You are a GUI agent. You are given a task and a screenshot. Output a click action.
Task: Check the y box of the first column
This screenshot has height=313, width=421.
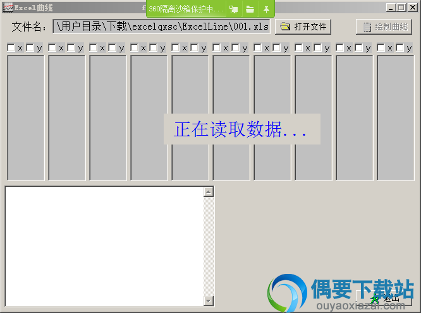point(30,48)
